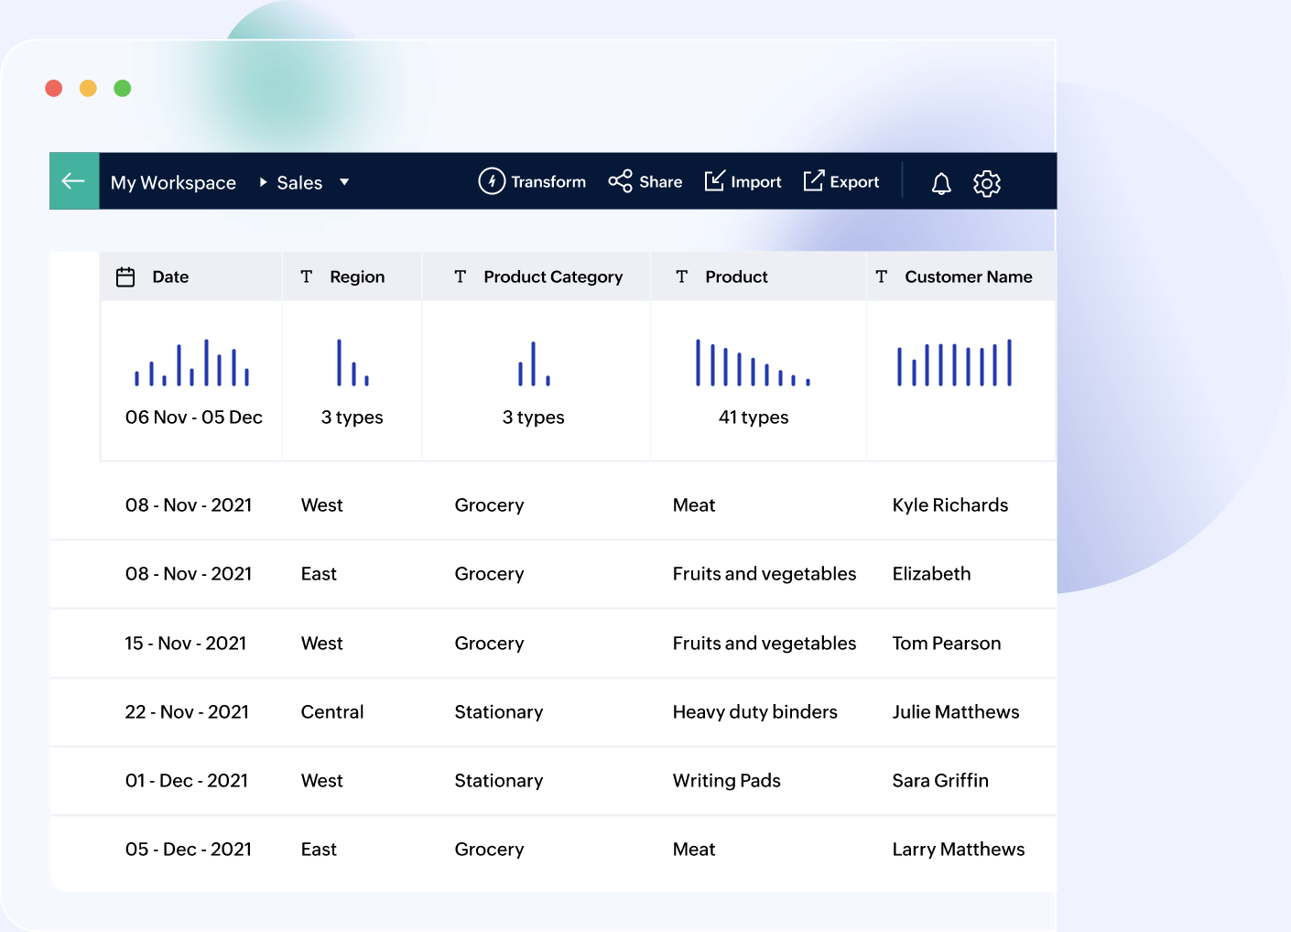Select the Kyle Richards customer cell

coord(949,505)
